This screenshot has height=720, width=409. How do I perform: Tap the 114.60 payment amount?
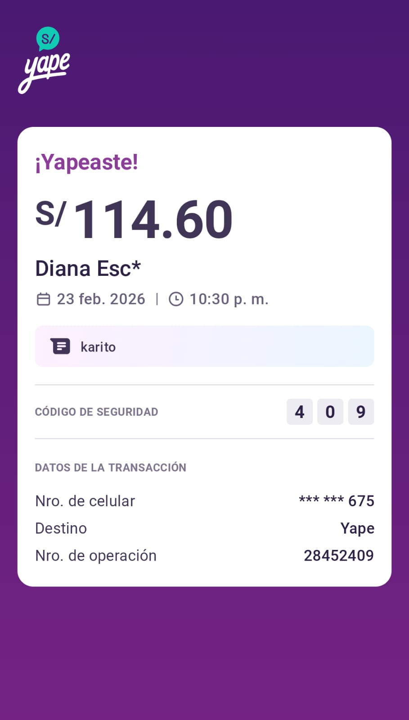click(x=153, y=220)
